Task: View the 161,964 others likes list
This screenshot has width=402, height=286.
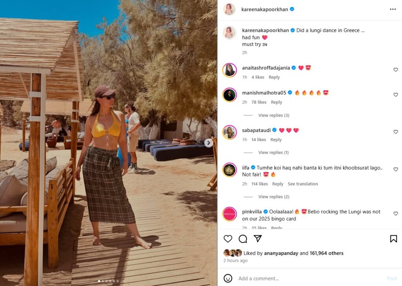Action: point(326,253)
